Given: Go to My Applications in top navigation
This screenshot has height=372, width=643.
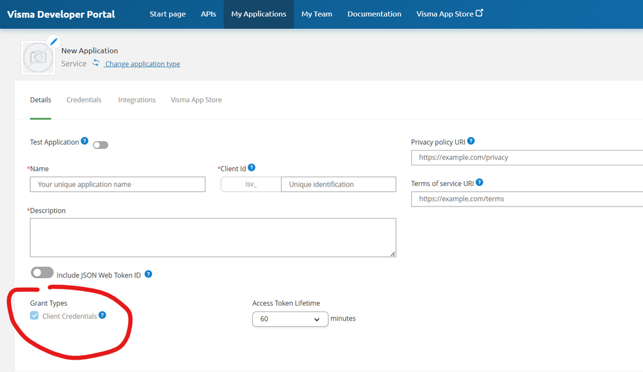Looking at the screenshot, I should pos(259,14).
